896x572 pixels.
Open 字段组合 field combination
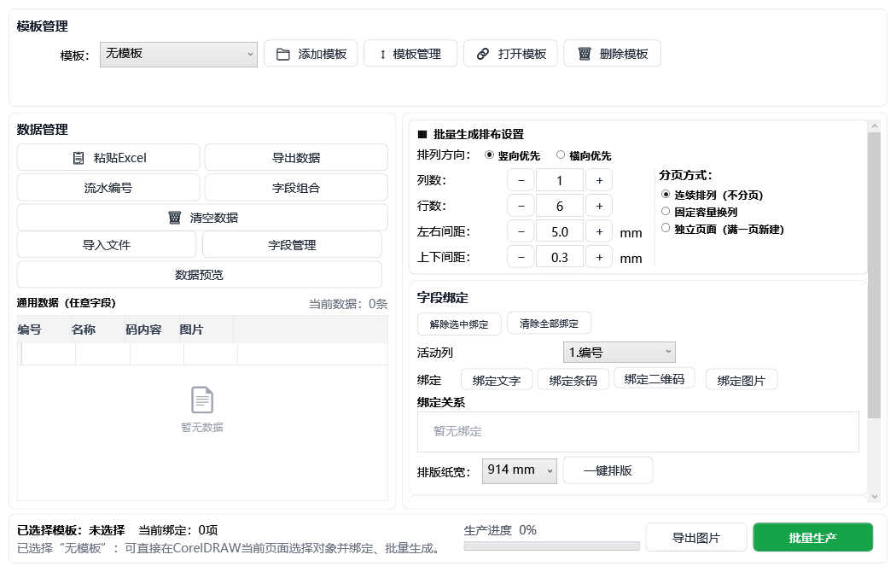[296, 188]
